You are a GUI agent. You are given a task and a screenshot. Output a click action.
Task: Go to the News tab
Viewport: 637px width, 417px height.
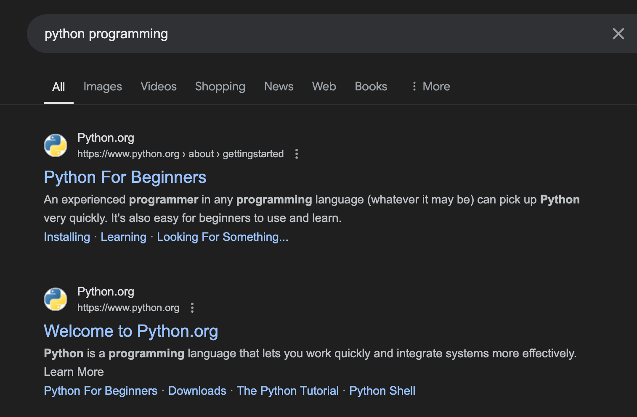(x=279, y=87)
